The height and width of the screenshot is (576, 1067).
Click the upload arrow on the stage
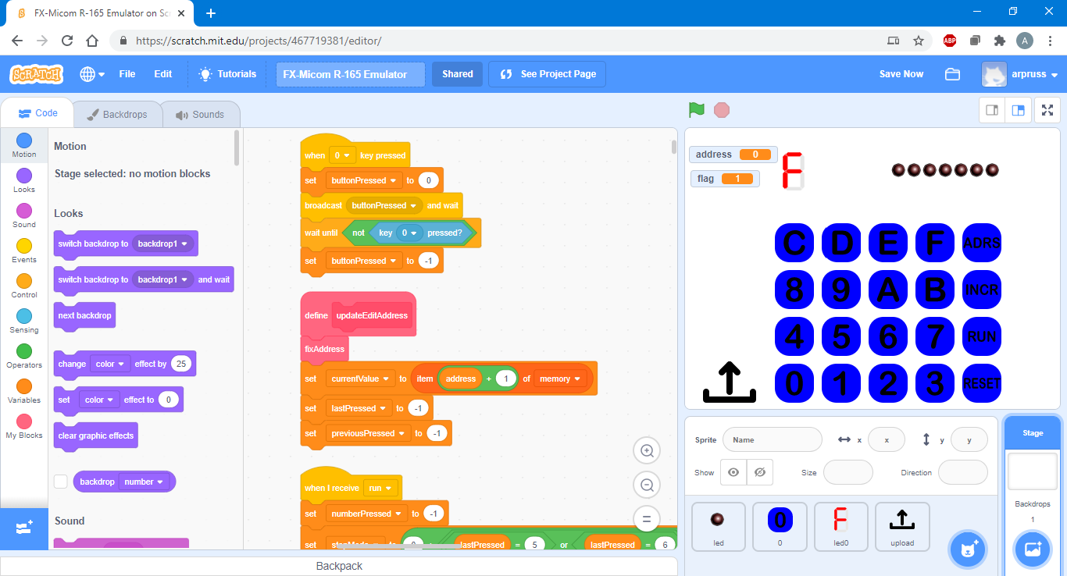730,382
